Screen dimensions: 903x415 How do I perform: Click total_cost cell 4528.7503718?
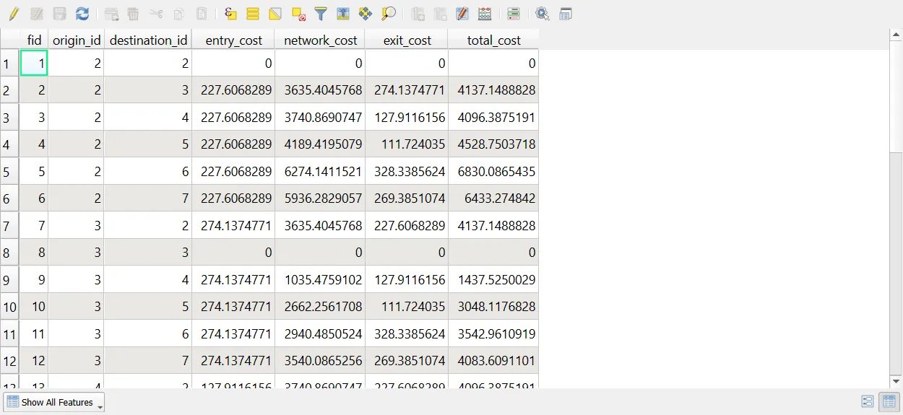click(493, 144)
